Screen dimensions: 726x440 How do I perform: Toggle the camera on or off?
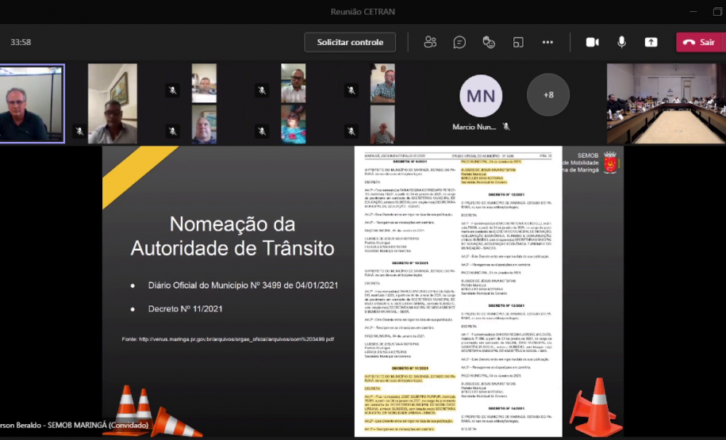click(592, 42)
